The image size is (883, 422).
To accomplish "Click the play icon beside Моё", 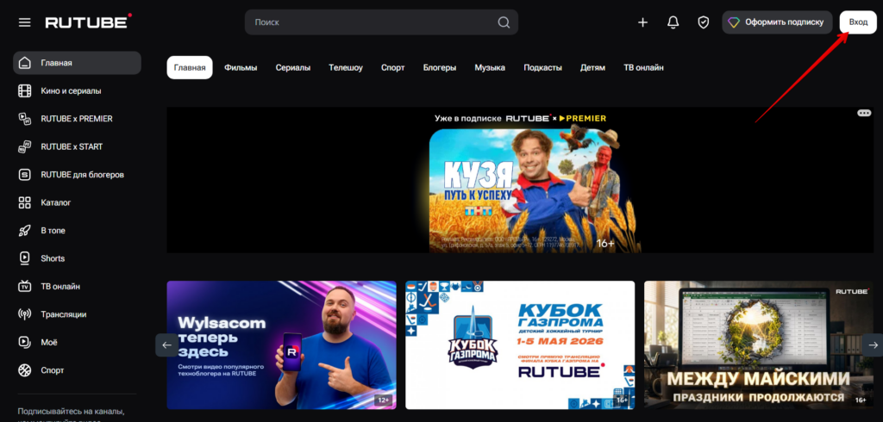I will click(x=25, y=342).
